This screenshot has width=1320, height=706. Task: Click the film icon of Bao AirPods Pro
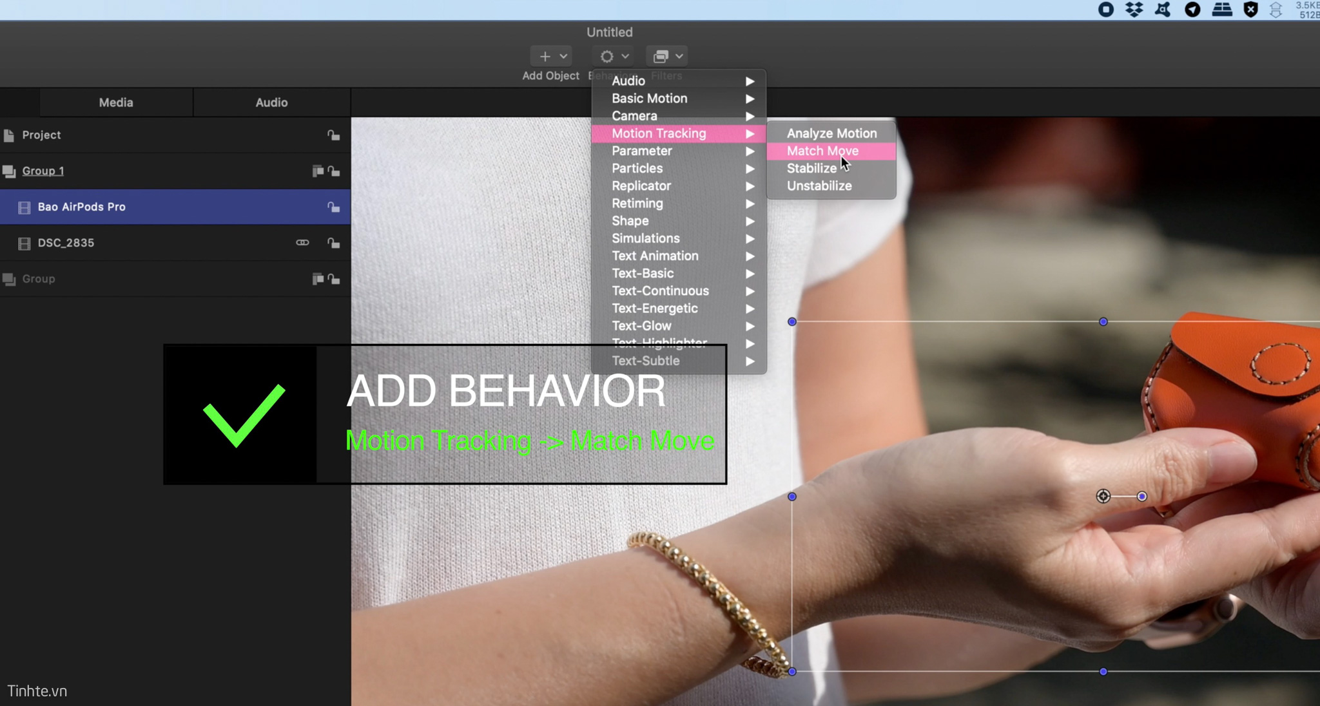[24, 207]
